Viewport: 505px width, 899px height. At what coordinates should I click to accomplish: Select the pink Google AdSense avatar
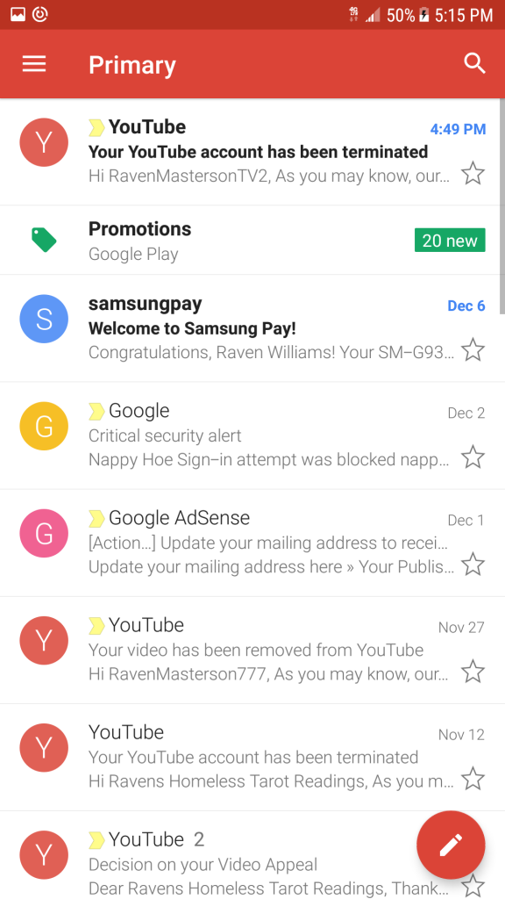pos(44,533)
